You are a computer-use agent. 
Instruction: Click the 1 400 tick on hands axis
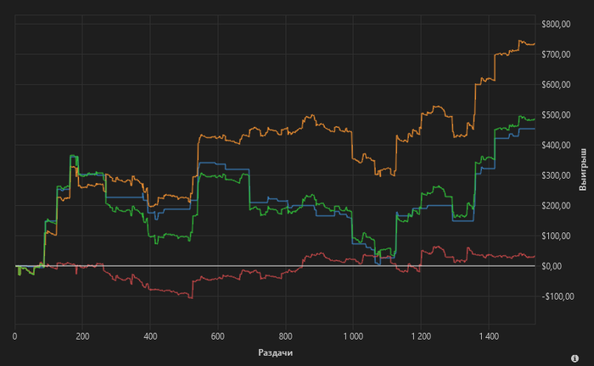(489, 336)
